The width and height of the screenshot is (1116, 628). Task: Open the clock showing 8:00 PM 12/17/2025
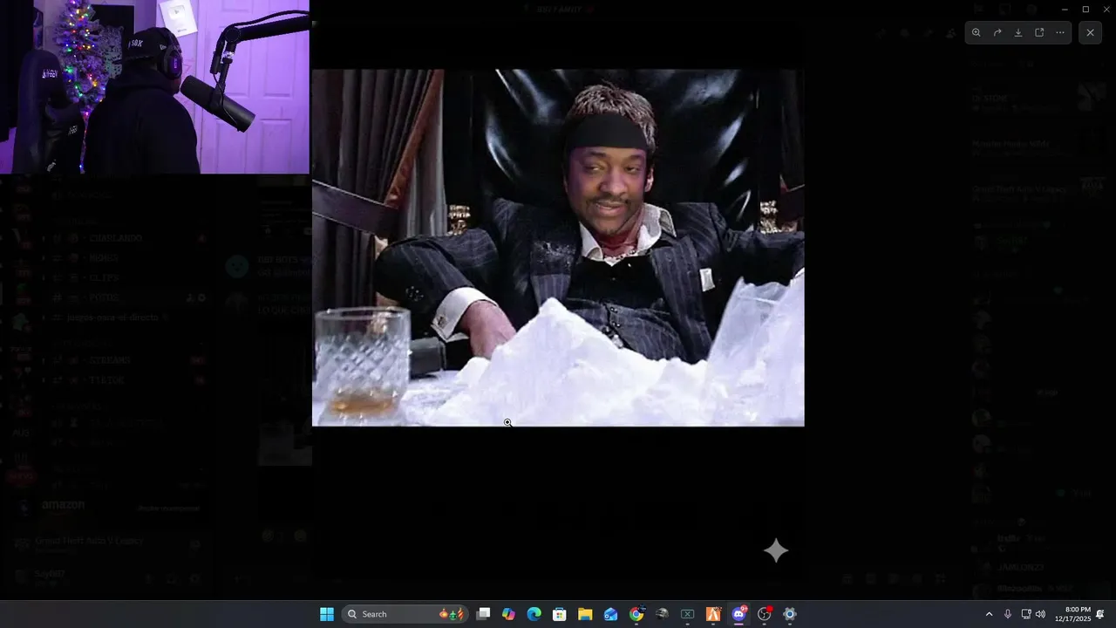(1072, 614)
